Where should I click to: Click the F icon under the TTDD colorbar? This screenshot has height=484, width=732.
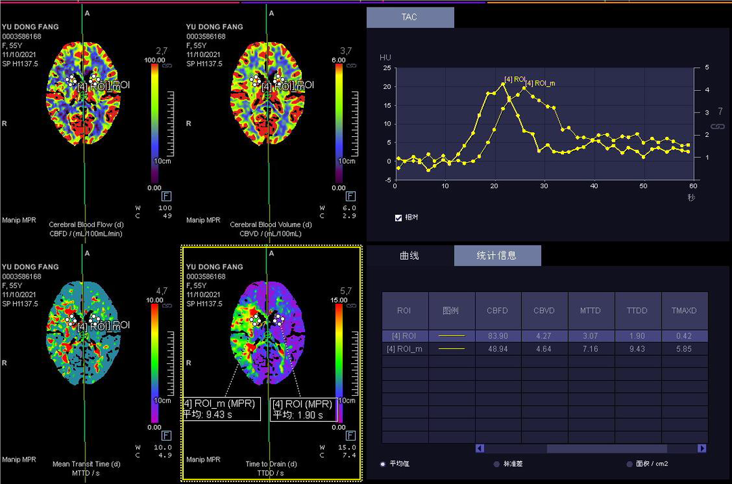(350, 435)
